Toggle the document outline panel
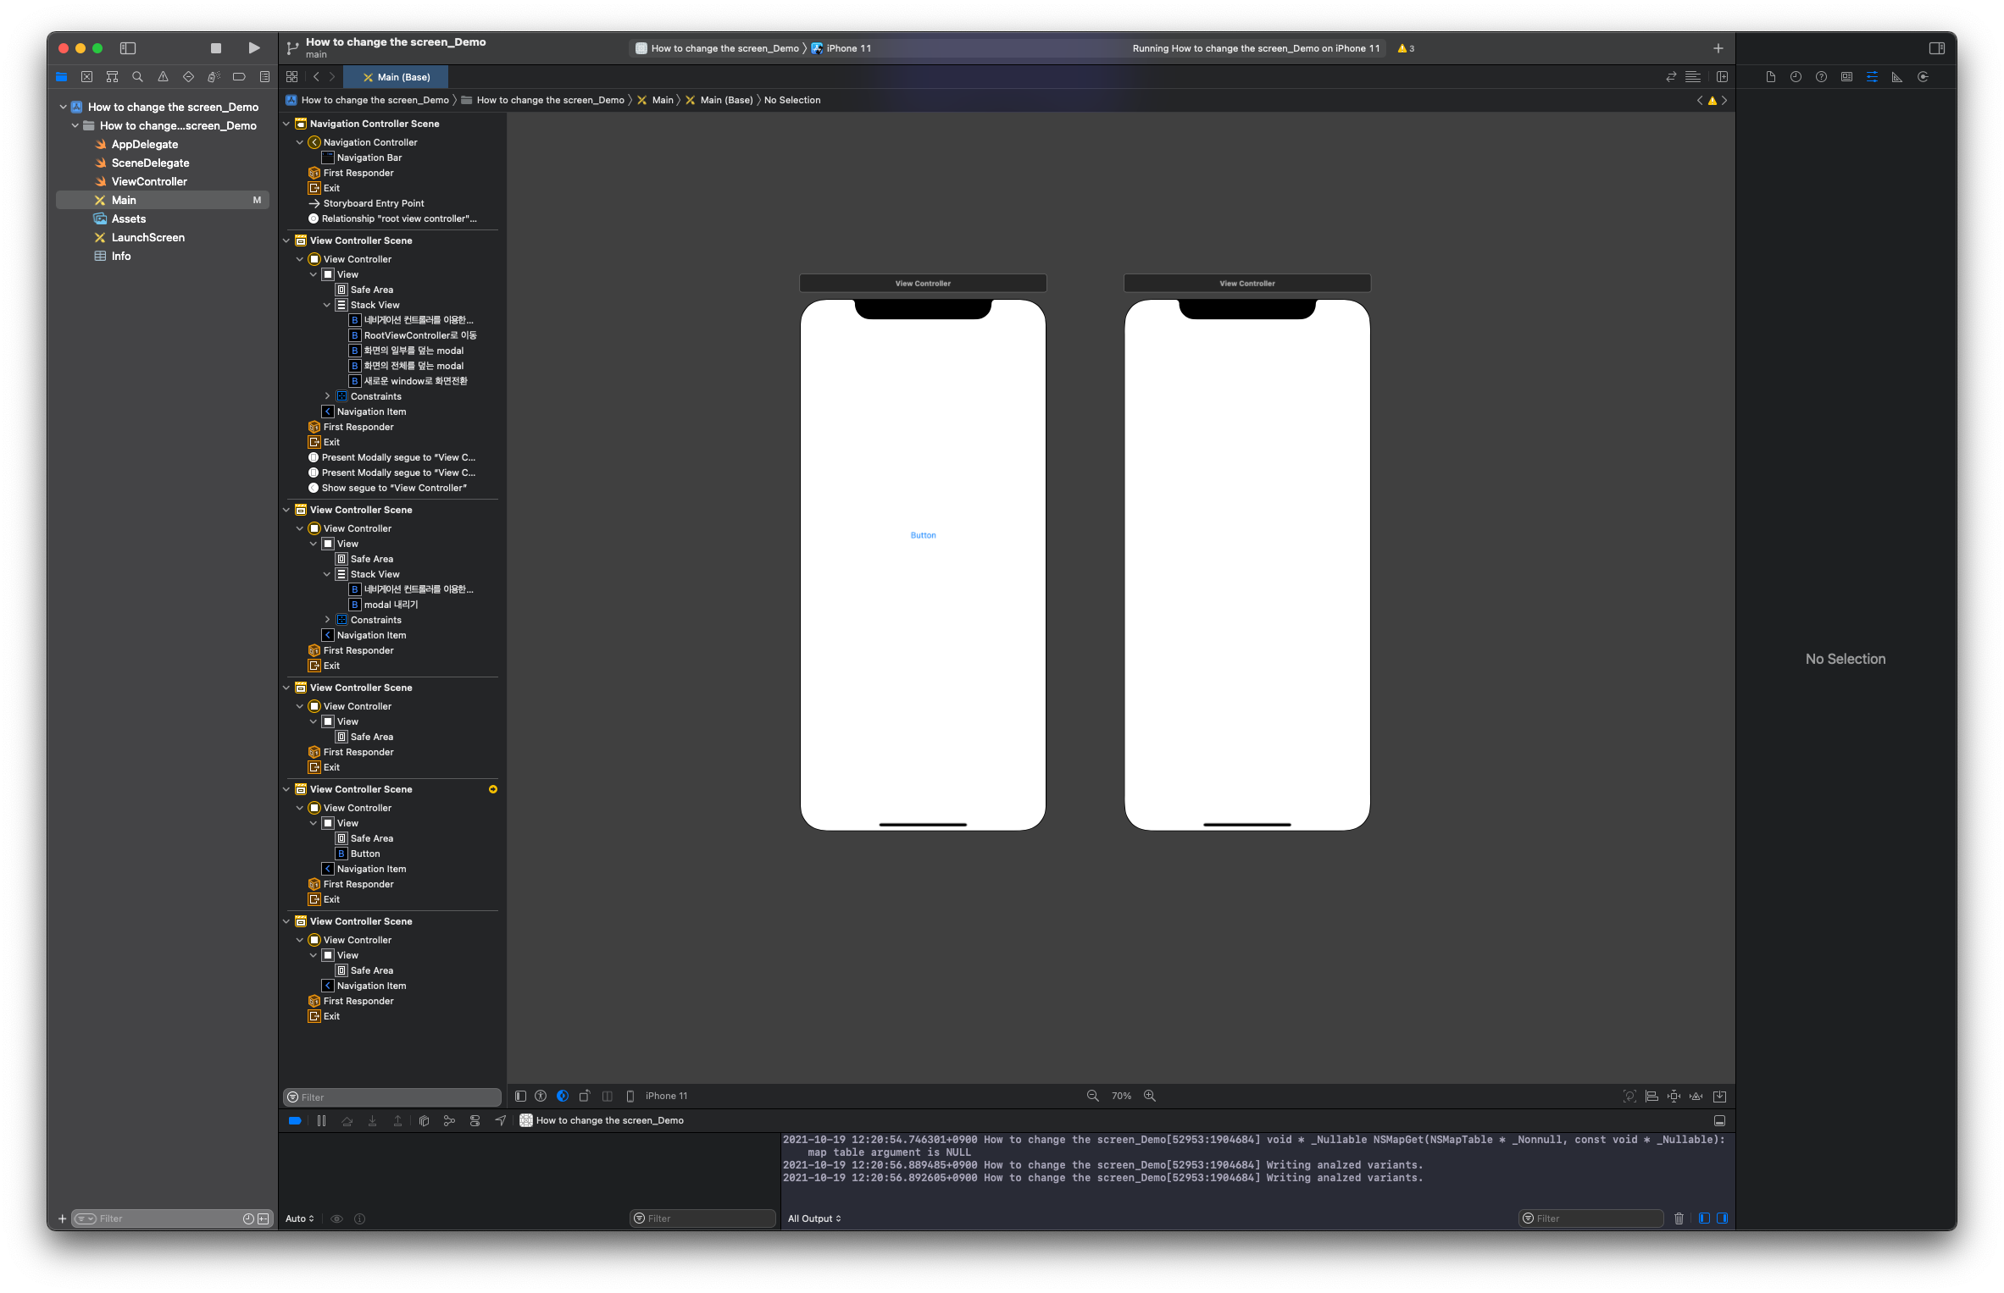The height and width of the screenshot is (1293, 2004). [x=520, y=1097]
